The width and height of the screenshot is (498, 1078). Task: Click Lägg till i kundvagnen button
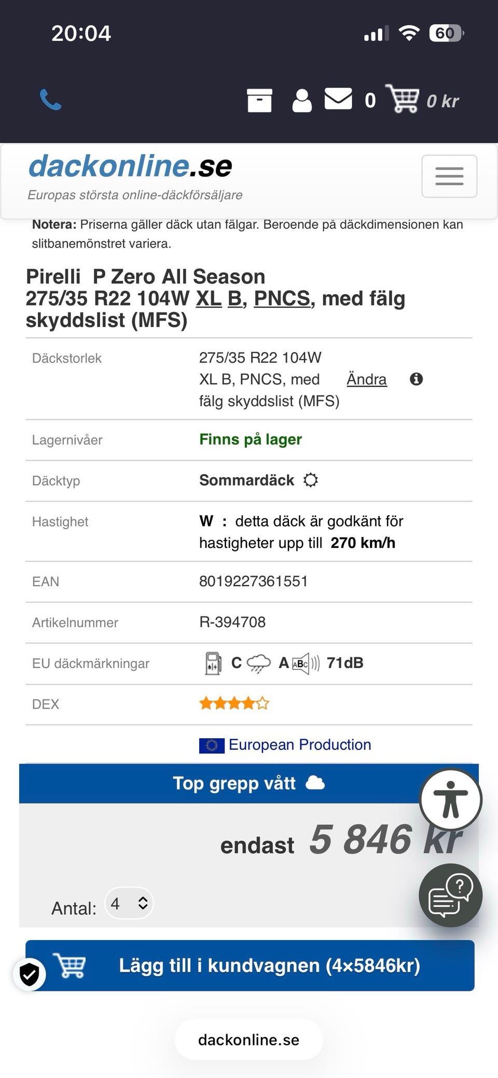pos(250,965)
